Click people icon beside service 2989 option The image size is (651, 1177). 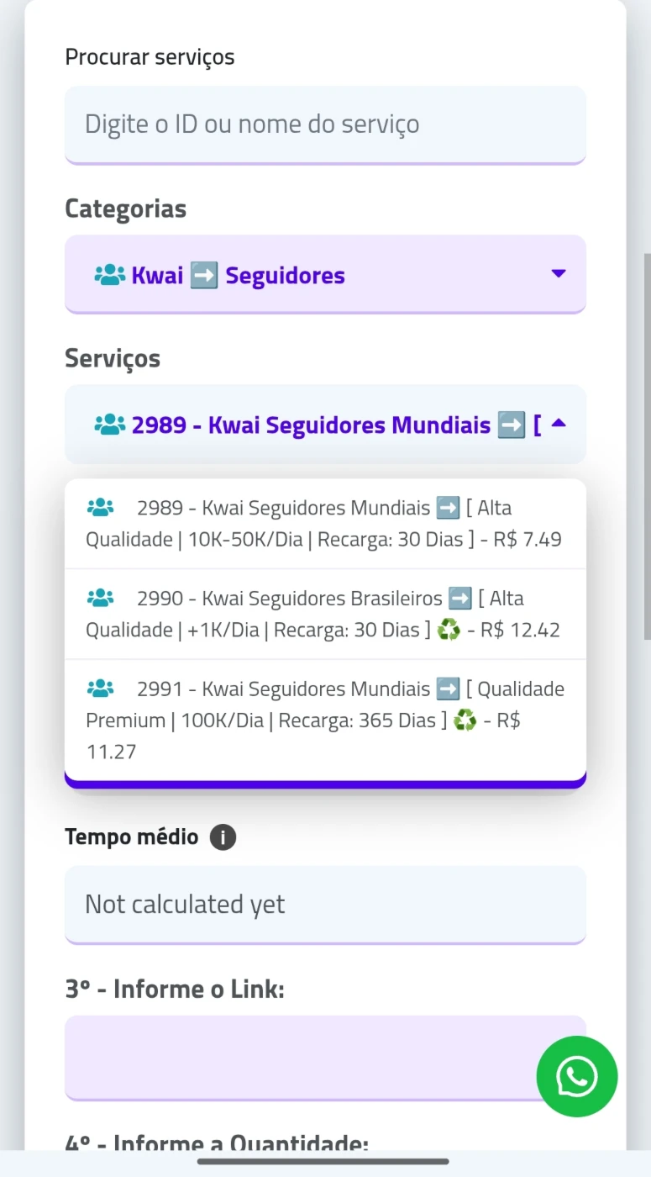(100, 507)
